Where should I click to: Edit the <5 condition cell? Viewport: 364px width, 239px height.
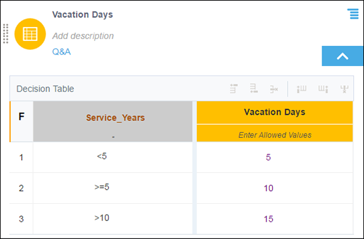click(113, 157)
